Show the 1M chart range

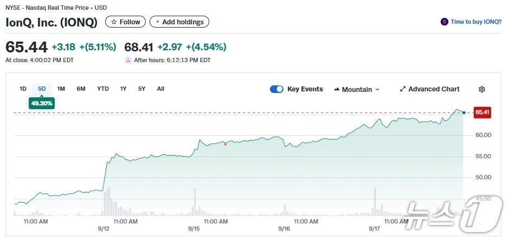coord(61,89)
